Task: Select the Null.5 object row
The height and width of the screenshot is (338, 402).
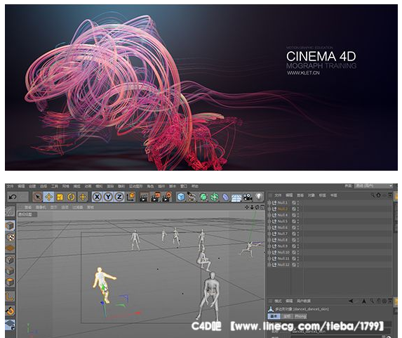Action: (x=330, y=221)
